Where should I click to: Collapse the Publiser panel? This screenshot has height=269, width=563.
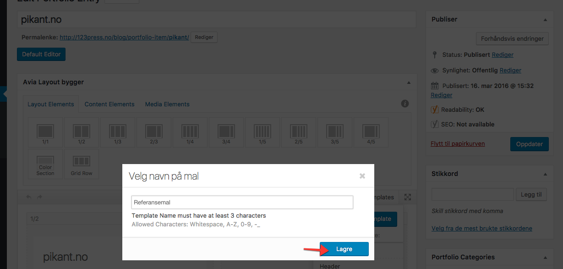(545, 20)
